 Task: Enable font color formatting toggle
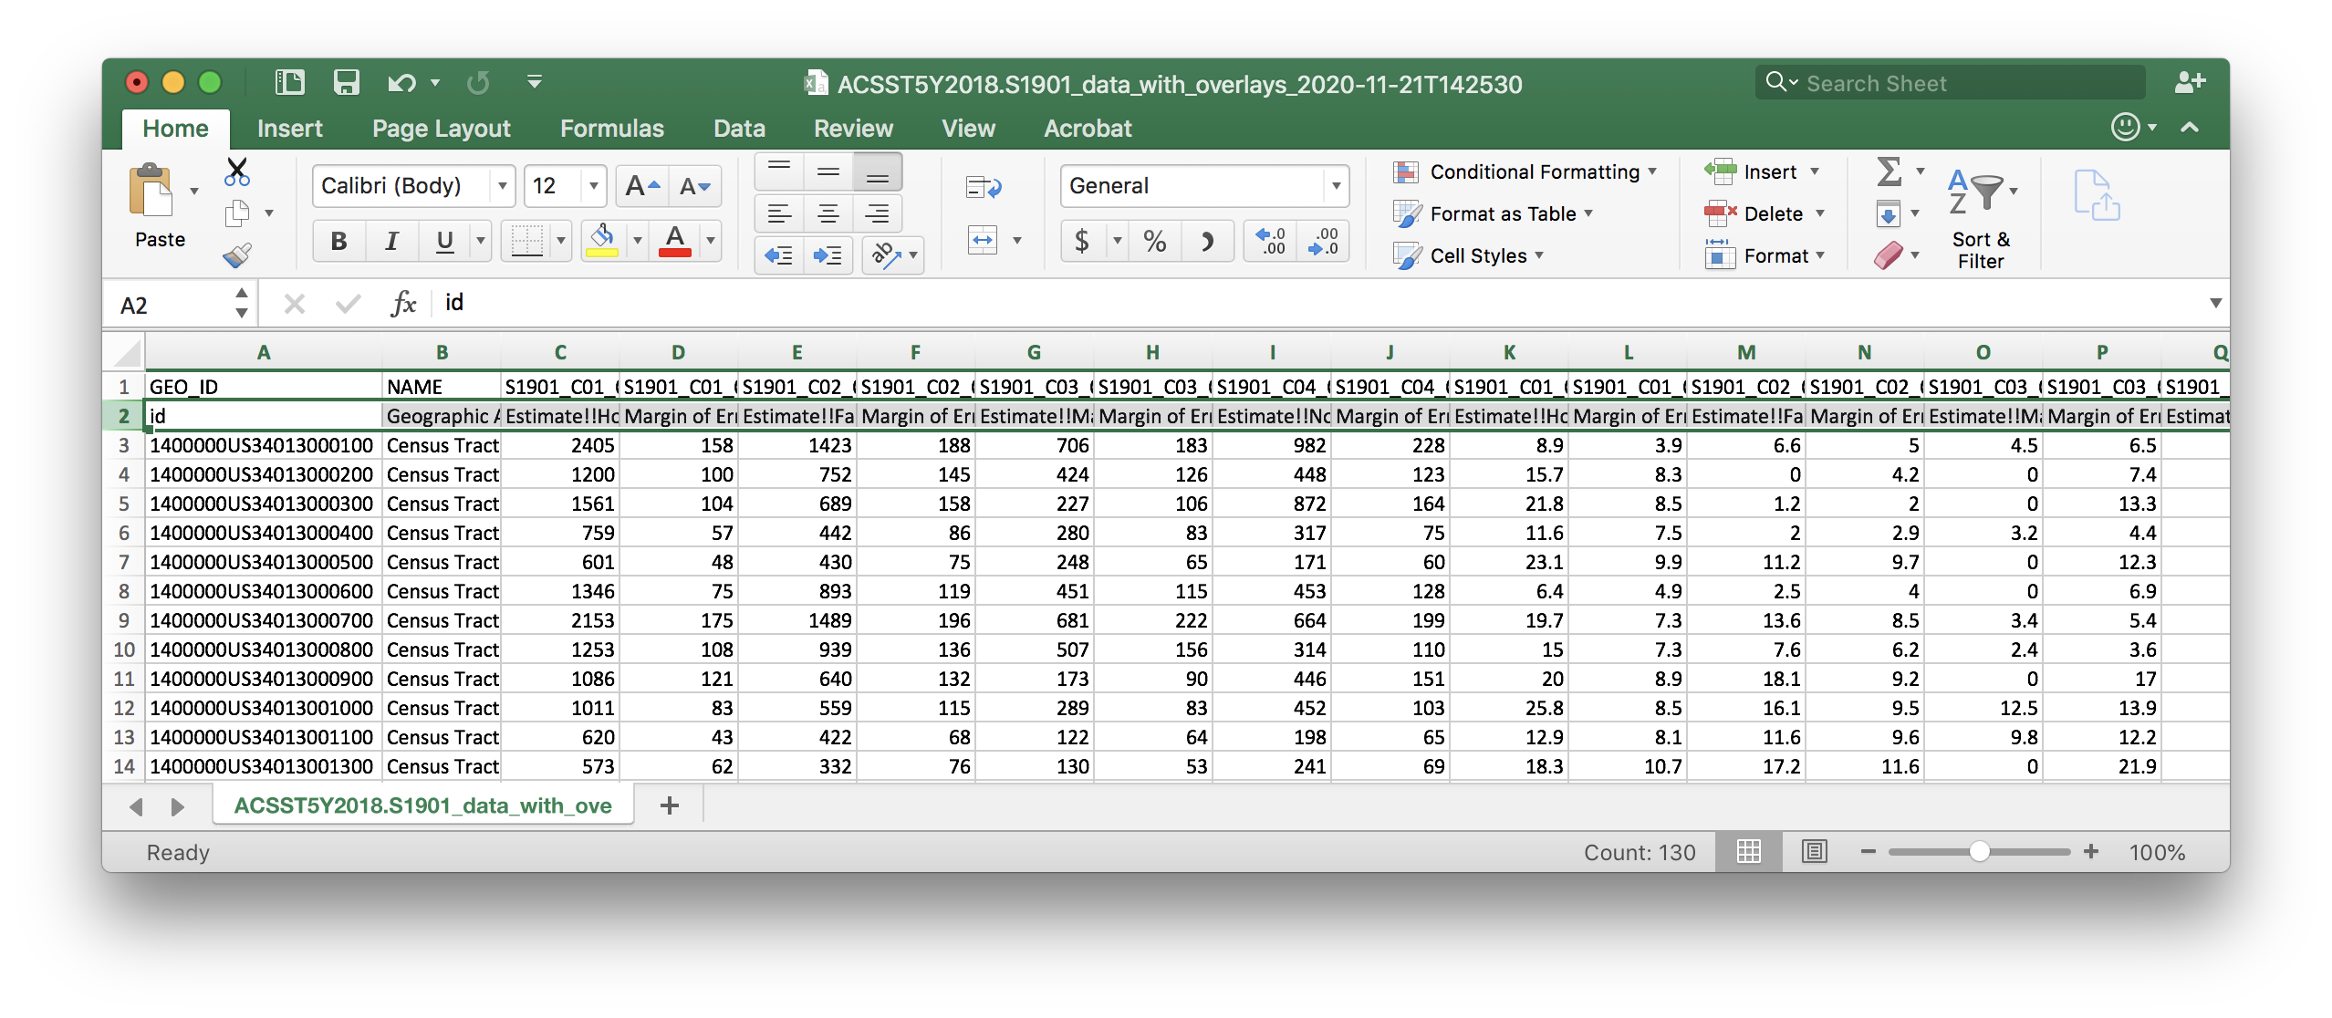pyautogui.click(x=675, y=244)
